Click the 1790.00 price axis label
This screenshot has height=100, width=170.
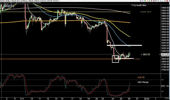[165, 67]
